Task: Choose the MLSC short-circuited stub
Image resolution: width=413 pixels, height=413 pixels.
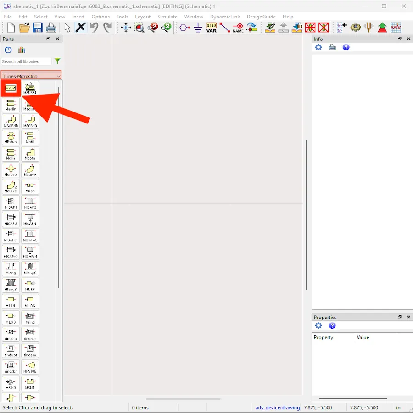Action: point(11,318)
